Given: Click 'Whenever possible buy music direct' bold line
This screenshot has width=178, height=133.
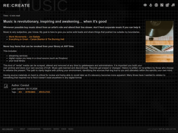Looking at the screenshot, I should pyautogui.click(x=72, y=27).
